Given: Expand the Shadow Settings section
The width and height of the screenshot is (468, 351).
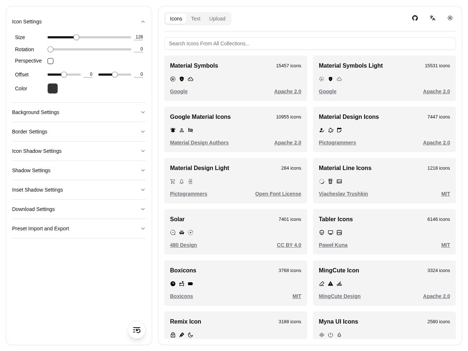Looking at the screenshot, I should pyautogui.click(x=79, y=170).
